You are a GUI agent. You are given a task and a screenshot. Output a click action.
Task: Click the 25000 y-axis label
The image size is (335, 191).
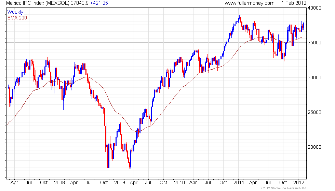click(314, 112)
